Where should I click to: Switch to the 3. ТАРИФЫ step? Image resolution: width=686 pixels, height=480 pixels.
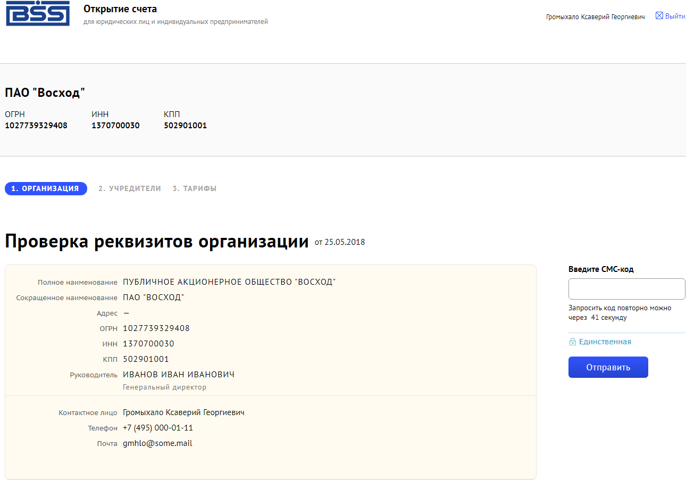[194, 188]
